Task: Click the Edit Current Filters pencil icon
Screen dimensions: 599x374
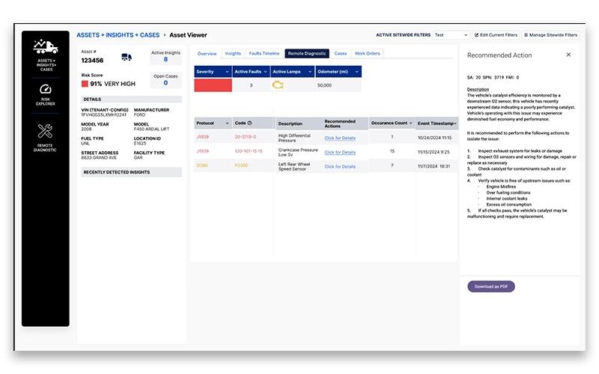Action: pos(476,34)
